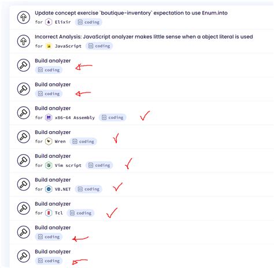The width and height of the screenshot is (274, 268).
Task: Click the Wren track bird icon
Action: pos(49,142)
